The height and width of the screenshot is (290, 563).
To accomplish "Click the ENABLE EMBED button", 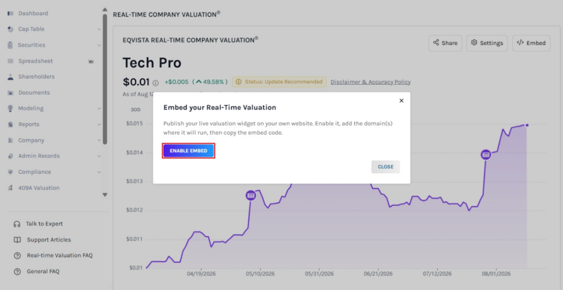I will click(189, 151).
